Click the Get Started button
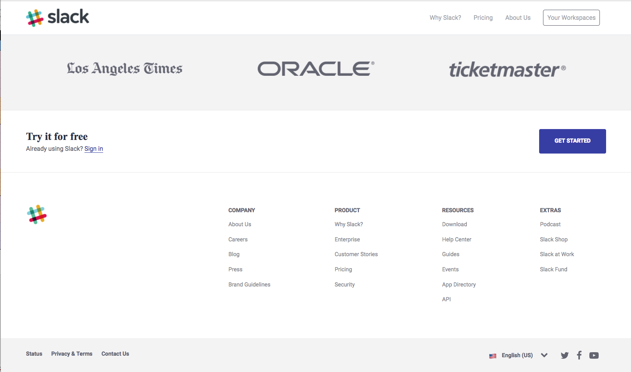 (x=573, y=141)
